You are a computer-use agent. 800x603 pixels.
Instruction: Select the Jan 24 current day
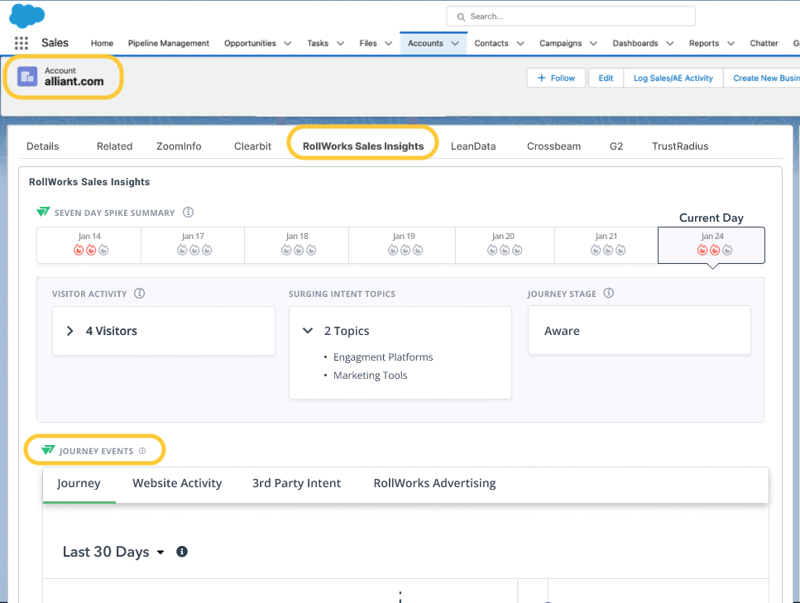pyautogui.click(x=711, y=245)
